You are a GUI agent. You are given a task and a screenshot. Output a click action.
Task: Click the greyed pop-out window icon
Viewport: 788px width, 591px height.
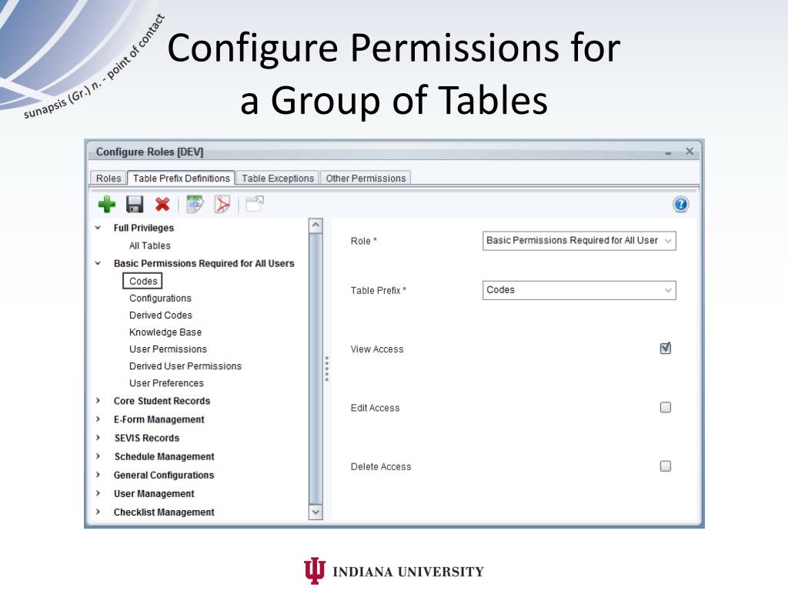tap(254, 203)
